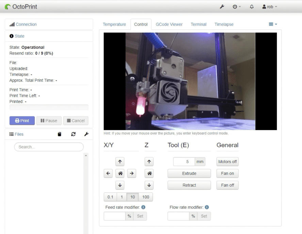Viewport: 302px width, 234px height.
Task: Set jog distance to 10
Action: 132,197
